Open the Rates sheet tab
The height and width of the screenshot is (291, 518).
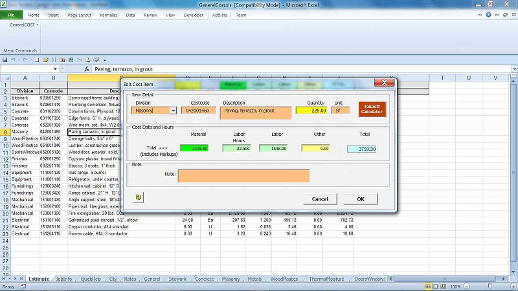(130, 279)
